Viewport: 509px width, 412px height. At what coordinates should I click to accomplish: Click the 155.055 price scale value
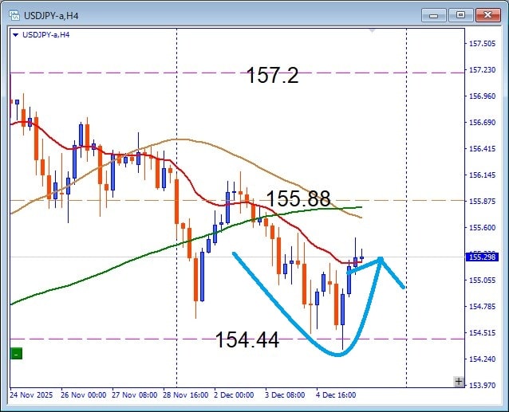(x=483, y=280)
